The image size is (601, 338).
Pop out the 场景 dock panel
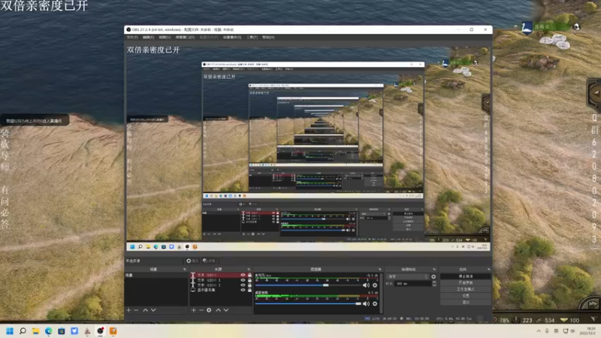(185, 270)
